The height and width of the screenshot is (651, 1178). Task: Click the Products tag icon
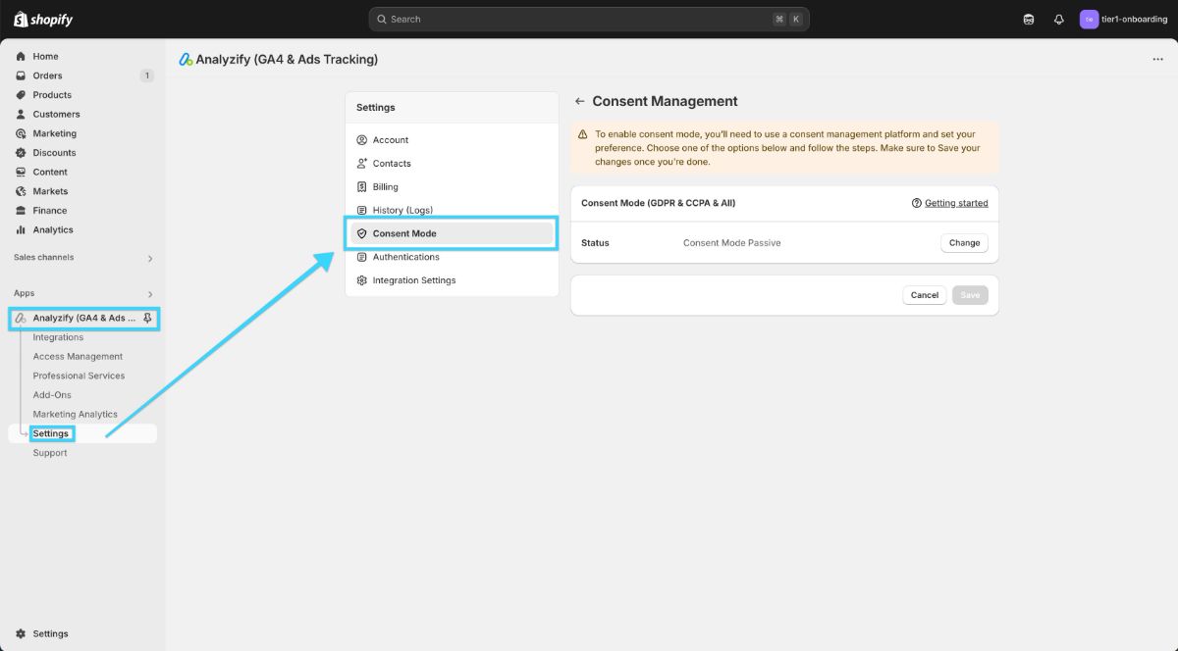pyautogui.click(x=21, y=95)
